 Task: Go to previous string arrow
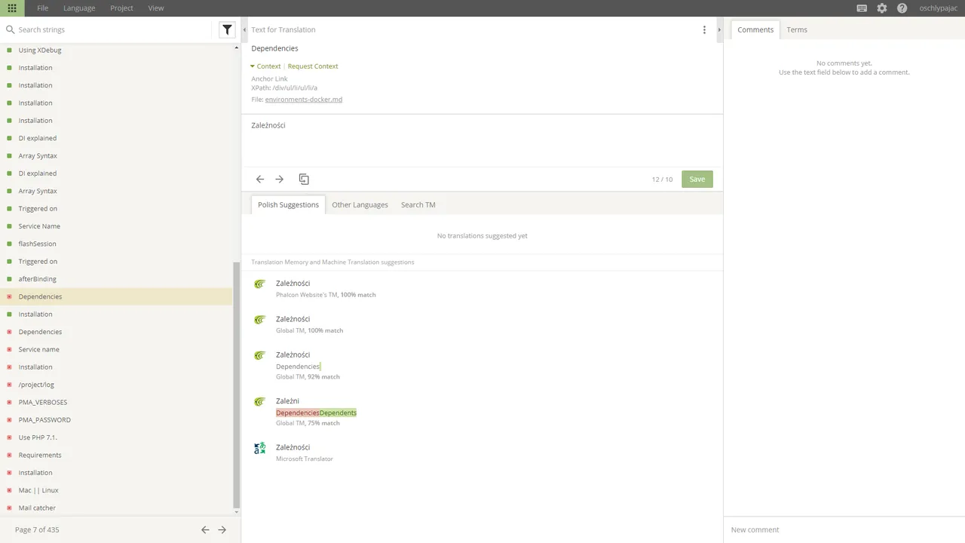click(x=260, y=179)
